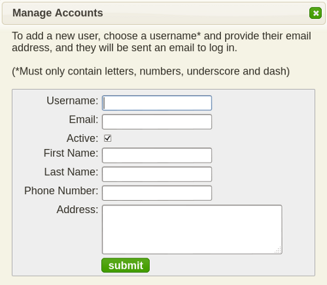Submit the new user form

126,265
